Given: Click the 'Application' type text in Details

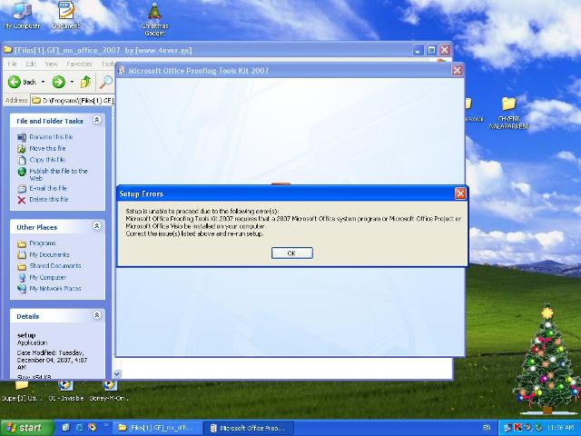Looking at the screenshot, I should 33,343.
